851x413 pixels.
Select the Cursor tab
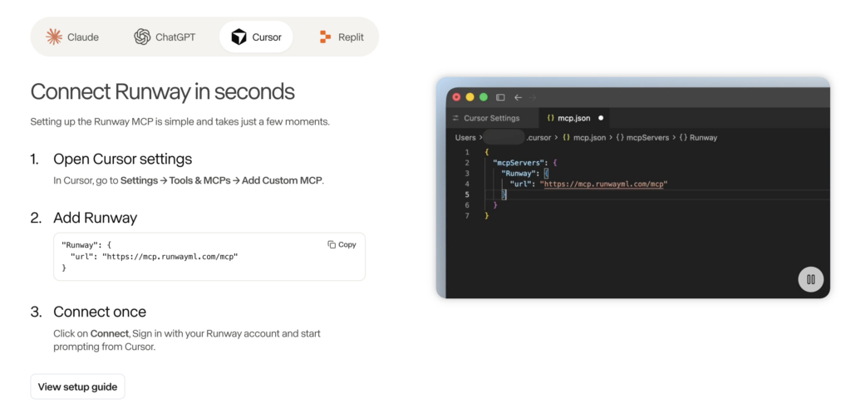tap(256, 37)
